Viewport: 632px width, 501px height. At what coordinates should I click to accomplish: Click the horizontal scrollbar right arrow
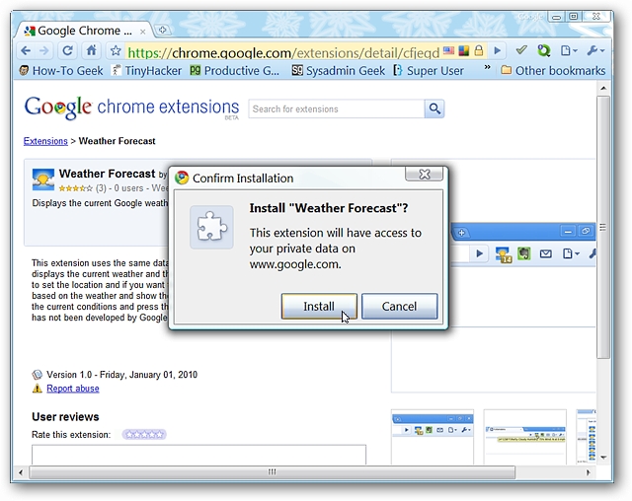(589, 472)
